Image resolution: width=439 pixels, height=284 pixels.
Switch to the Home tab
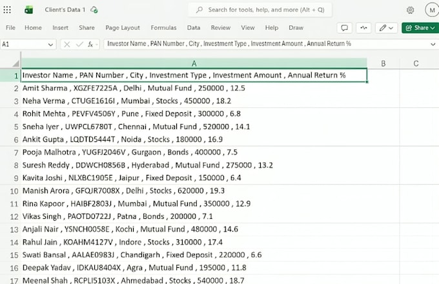tap(33, 28)
